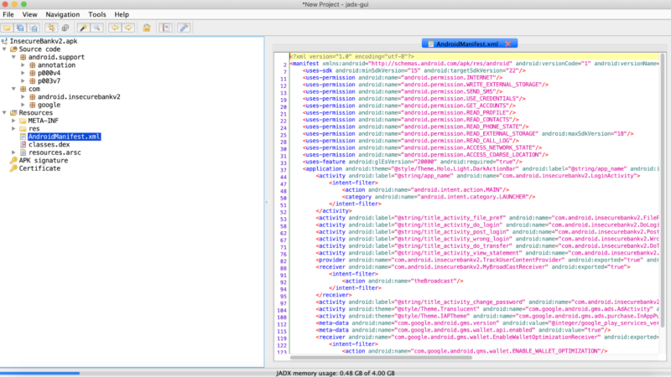
Task: Toggle the Flatten packages toolbar icon
Action: (65, 28)
